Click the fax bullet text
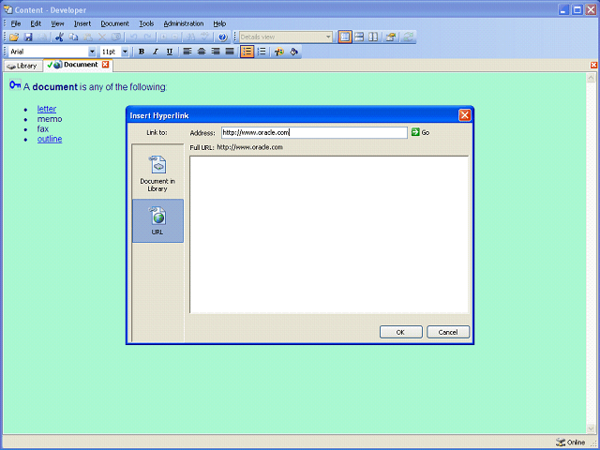Image resolution: width=600 pixels, height=450 pixels. pyautogui.click(x=43, y=129)
